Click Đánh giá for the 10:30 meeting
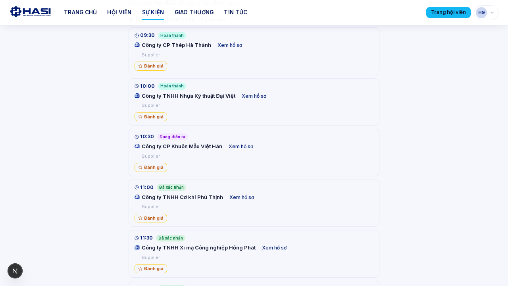This screenshot has height=286, width=508. [151, 167]
